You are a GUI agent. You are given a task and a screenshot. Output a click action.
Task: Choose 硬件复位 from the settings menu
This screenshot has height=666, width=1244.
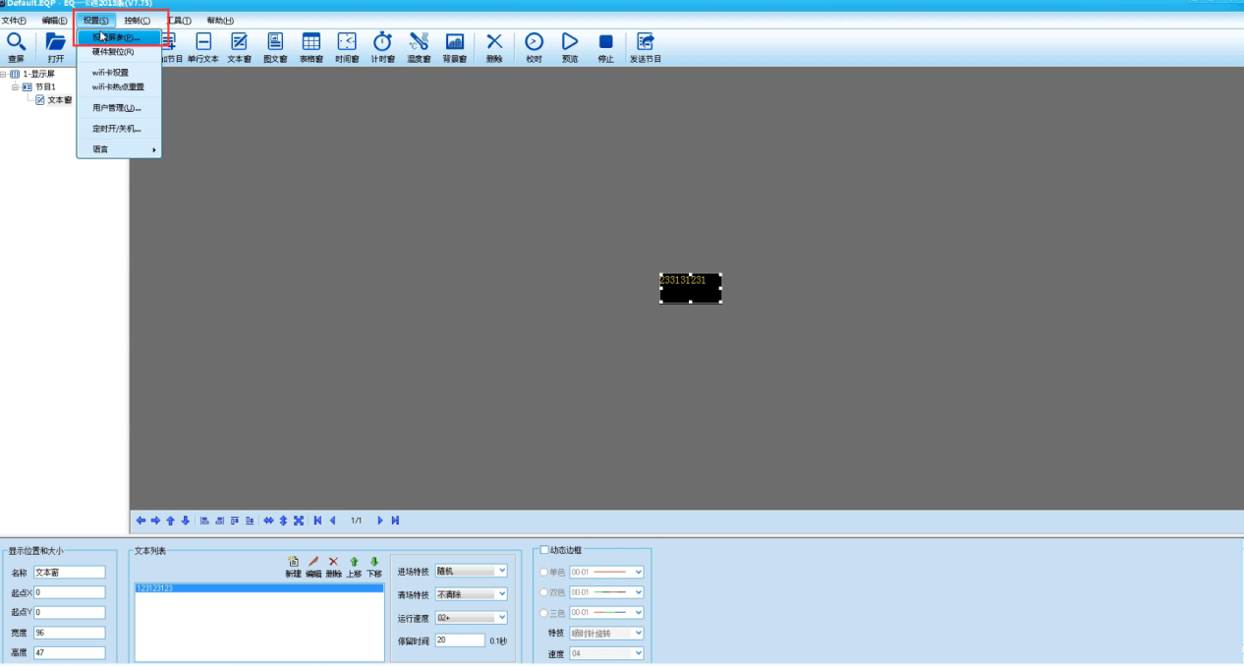pos(119,51)
